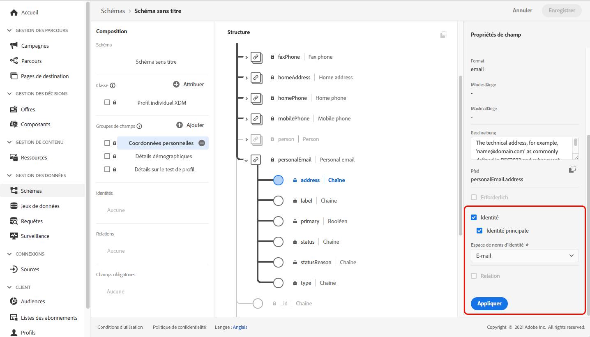Click the Classe info icon
590x337 pixels.
pos(113,85)
